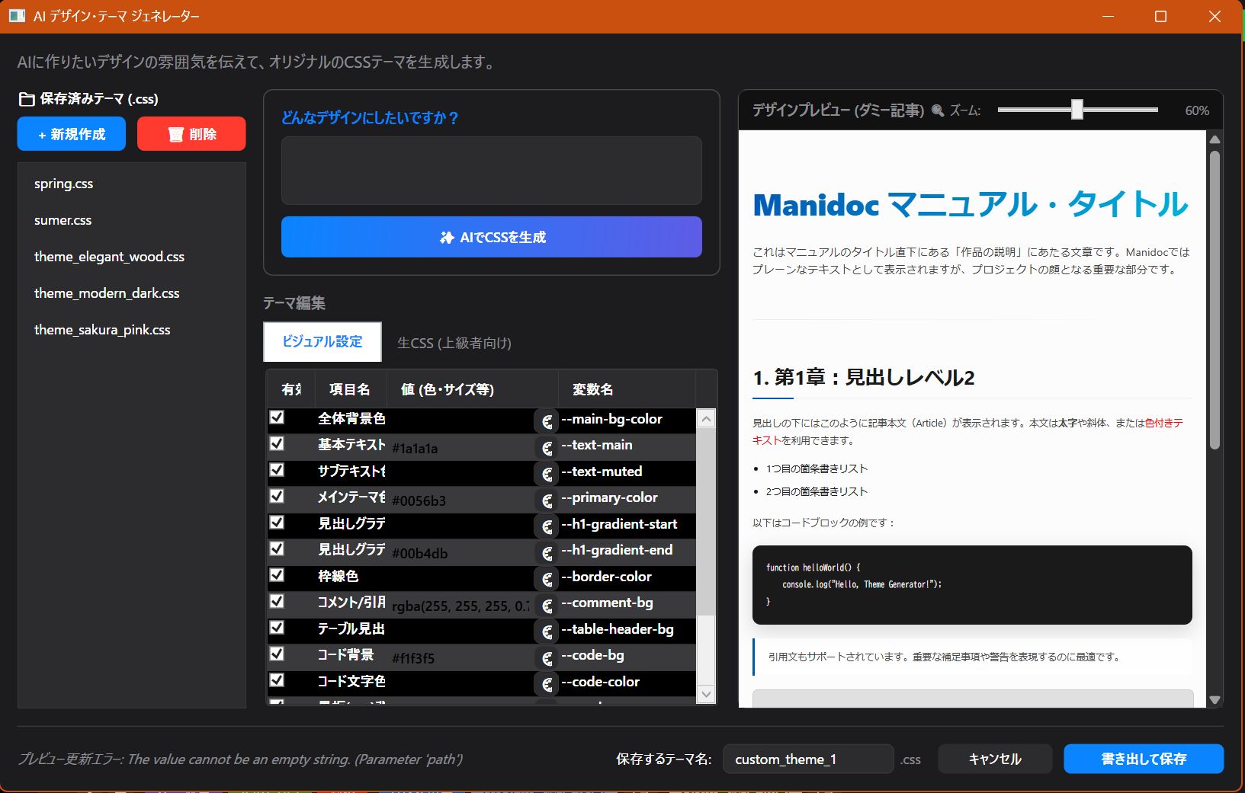Screen dimensions: 1245x793
Task: Select theme_sakura_pink.css from saved themes
Action: [x=102, y=329]
